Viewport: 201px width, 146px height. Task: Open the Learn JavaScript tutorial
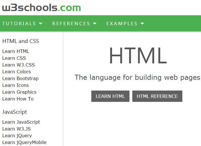coord(21,122)
